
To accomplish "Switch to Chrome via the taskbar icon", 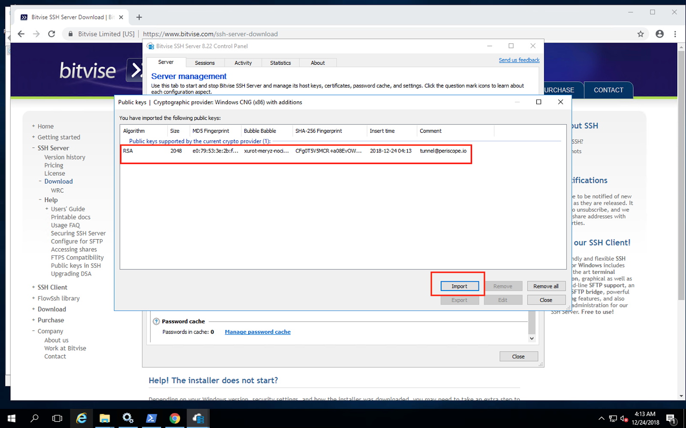I will coord(175,418).
